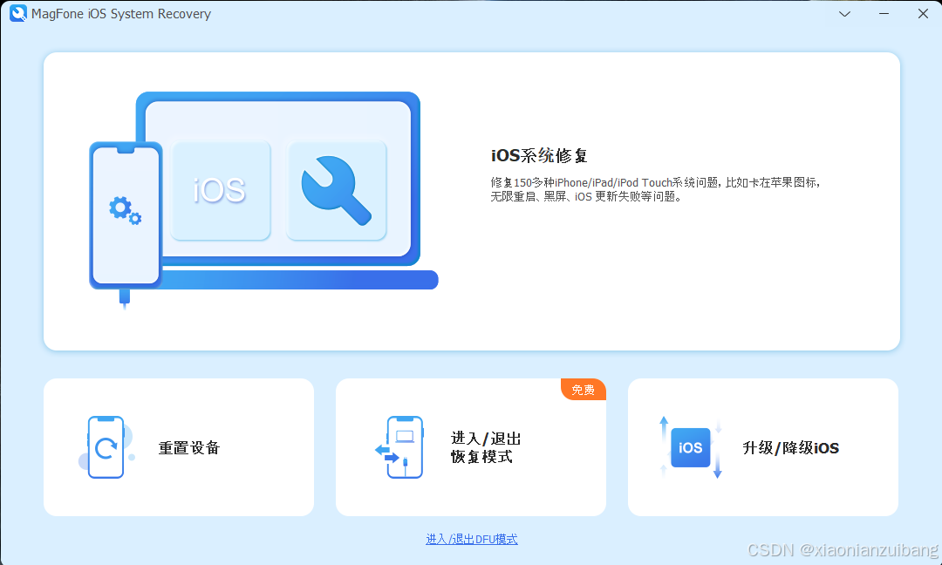The height and width of the screenshot is (565, 942).
Task: Click the orange 免费 badge
Action: click(584, 390)
